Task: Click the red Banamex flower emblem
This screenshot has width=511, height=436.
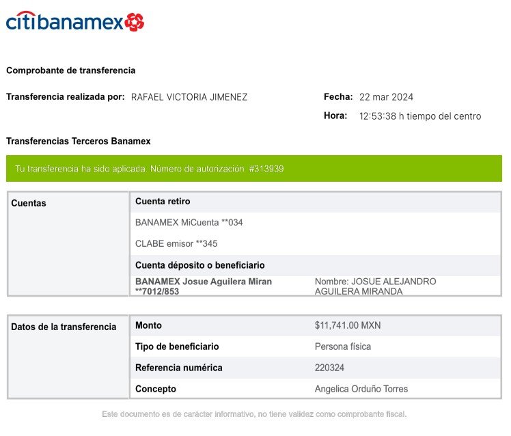Action: pyautogui.click(x=135, y=22)
